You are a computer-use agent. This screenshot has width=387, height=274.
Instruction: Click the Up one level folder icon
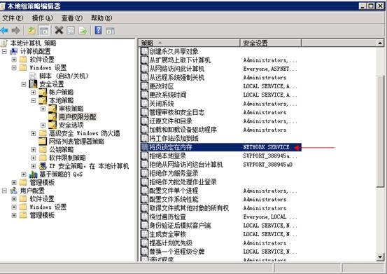[x=31, y=30]
